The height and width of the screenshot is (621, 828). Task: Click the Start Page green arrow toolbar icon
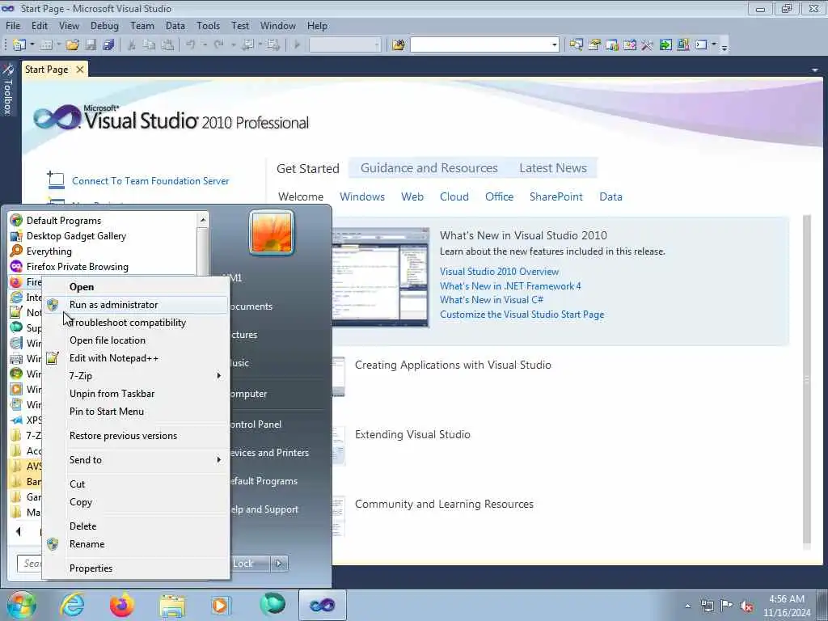pos(665,45)
